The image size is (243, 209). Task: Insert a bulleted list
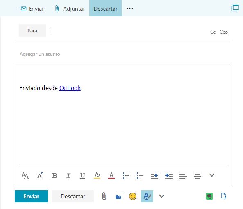click(x=126, y=175)
